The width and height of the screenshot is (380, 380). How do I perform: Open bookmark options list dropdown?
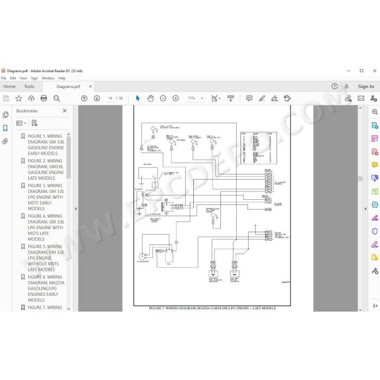click(21, 123)
